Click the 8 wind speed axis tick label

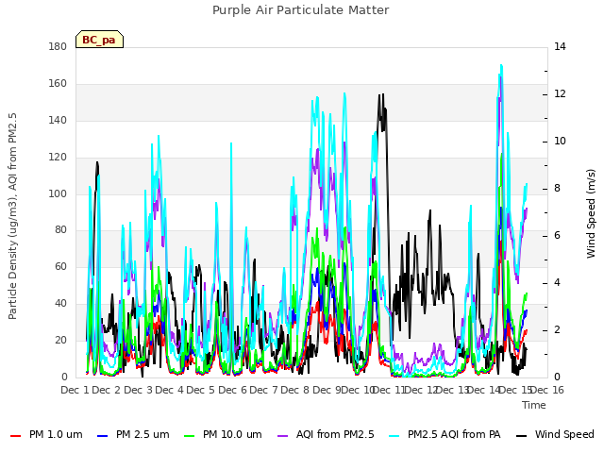tap(557, 189)
